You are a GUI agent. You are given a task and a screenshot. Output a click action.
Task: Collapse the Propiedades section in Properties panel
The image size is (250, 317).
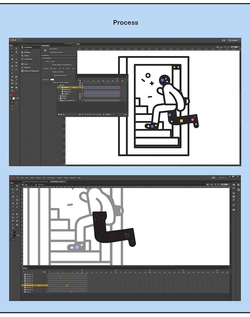[42, 58]
